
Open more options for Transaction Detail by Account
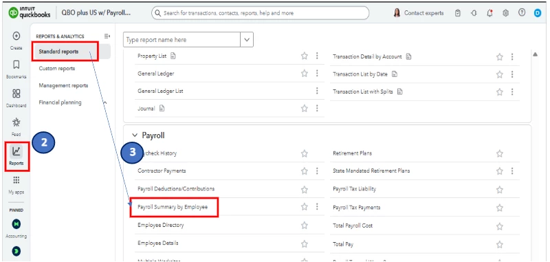point(512,57)
